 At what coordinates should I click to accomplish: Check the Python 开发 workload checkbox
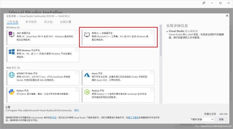pyautogui.click(x=77, y=90)
